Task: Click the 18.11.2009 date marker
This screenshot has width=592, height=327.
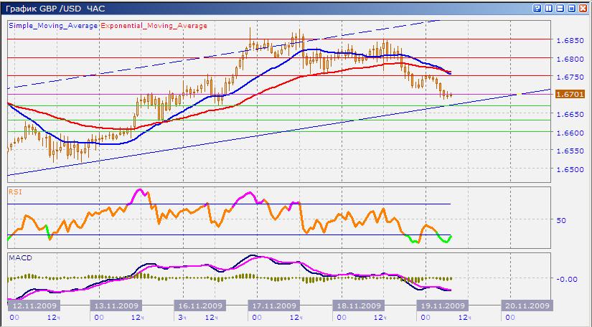Action: [357, 305]
